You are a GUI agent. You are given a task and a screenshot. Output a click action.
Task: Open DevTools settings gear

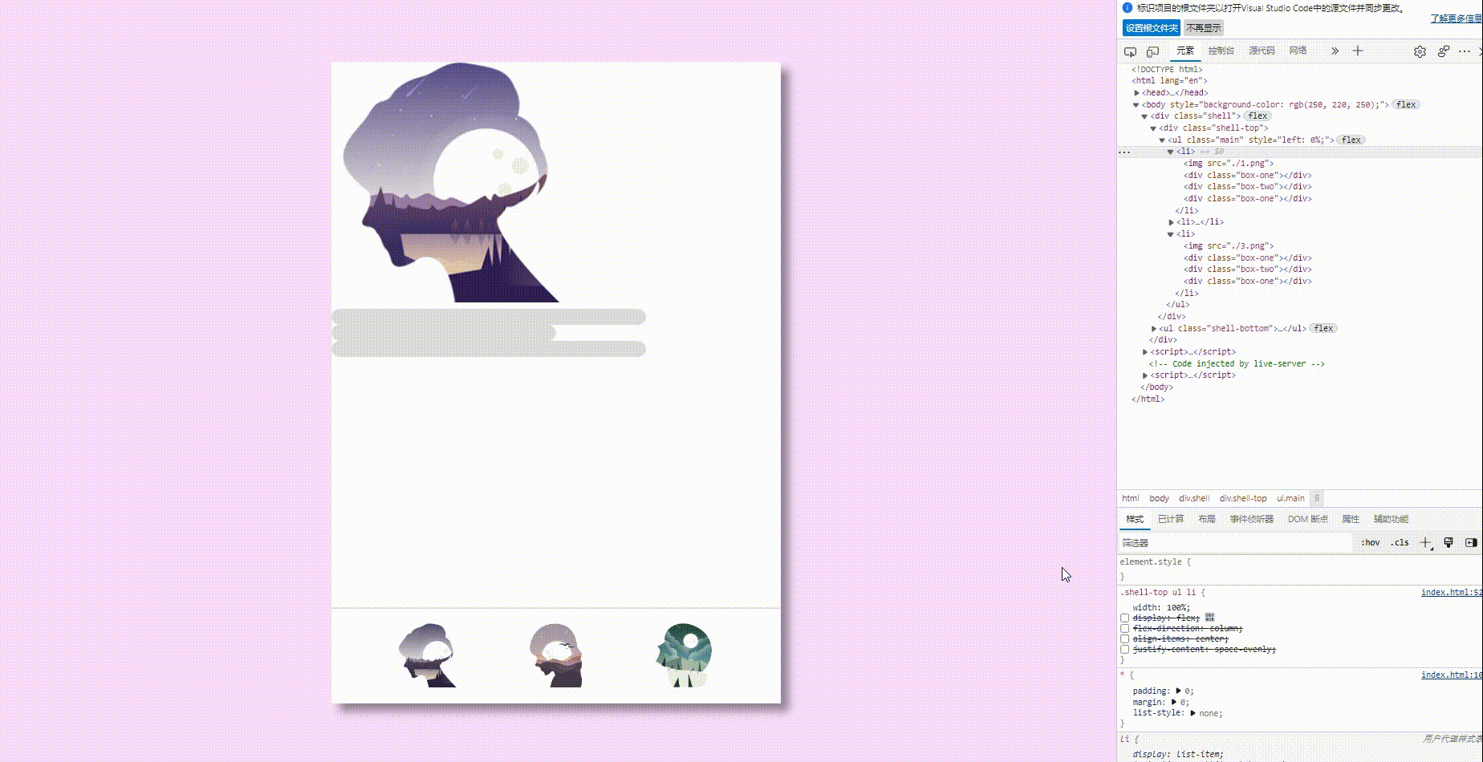(1420, 51)
